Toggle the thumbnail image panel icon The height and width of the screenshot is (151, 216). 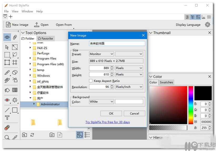click(198, 17)
